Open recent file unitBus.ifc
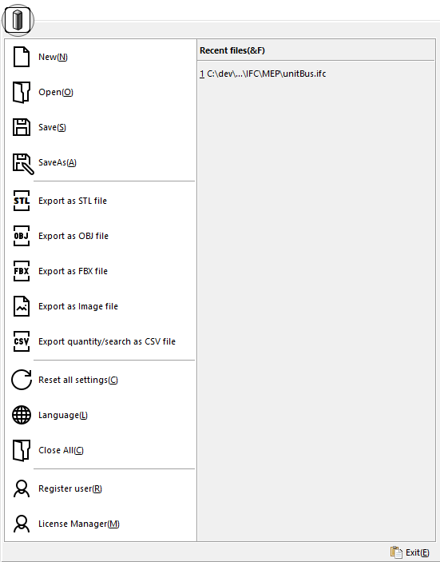 263,74
